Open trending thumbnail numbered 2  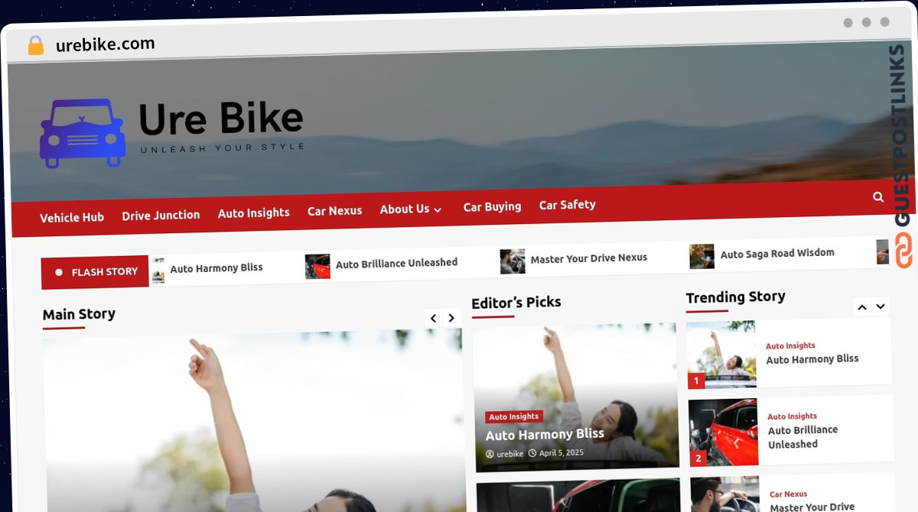coord(723,432)
